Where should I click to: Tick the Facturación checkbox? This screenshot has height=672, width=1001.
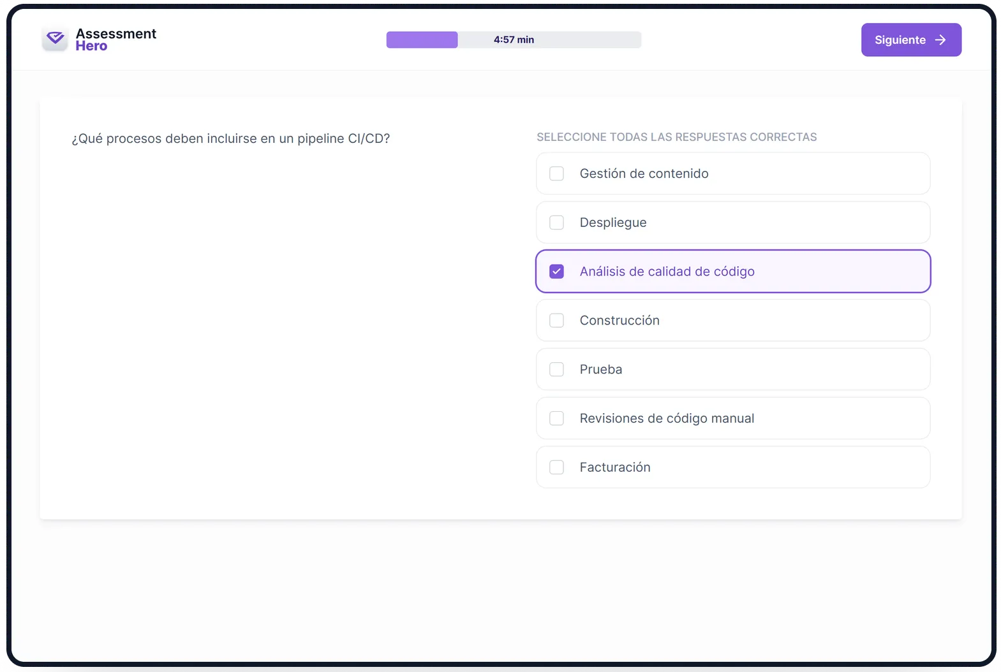tap(556, 467)
